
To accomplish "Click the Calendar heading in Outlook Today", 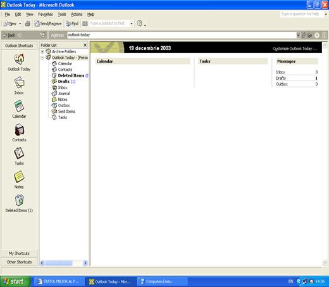I will (104, 61).
